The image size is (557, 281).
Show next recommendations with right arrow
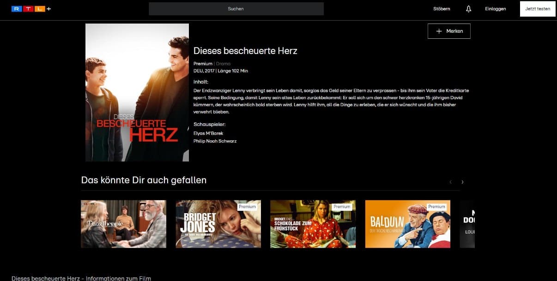pos(462,182)
